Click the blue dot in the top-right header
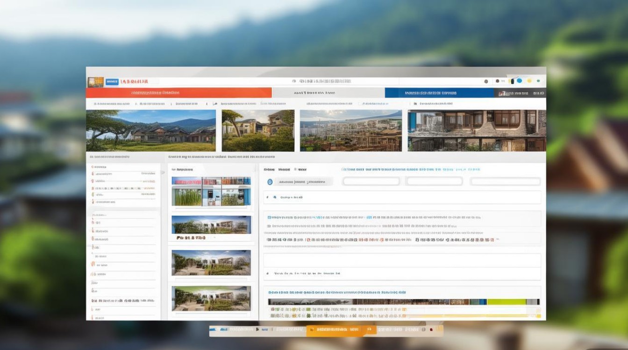This screenshot has height=350, width=628. pyautogui.click(x=519, y=81)
